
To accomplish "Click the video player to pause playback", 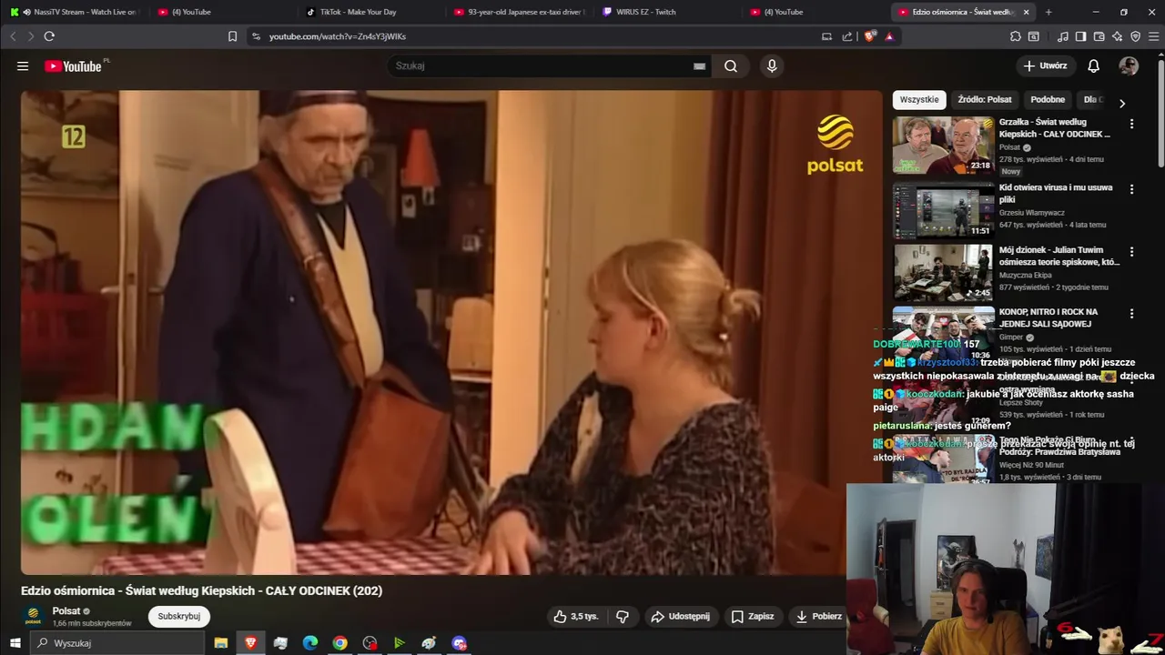I will pos(451,332).
